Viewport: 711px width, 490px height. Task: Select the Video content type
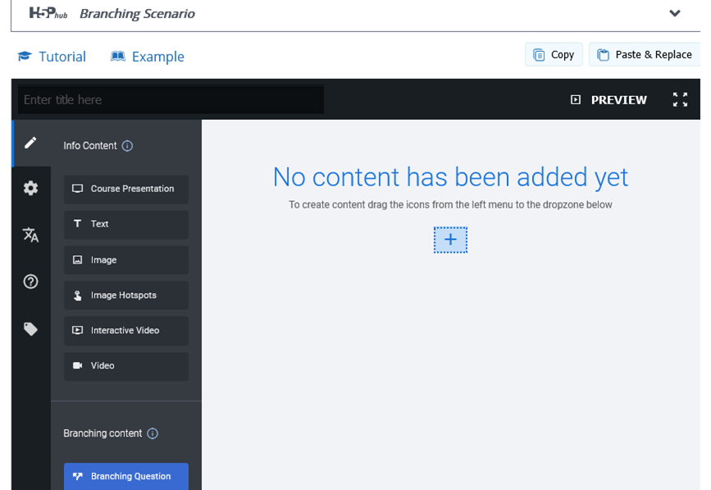126,366
